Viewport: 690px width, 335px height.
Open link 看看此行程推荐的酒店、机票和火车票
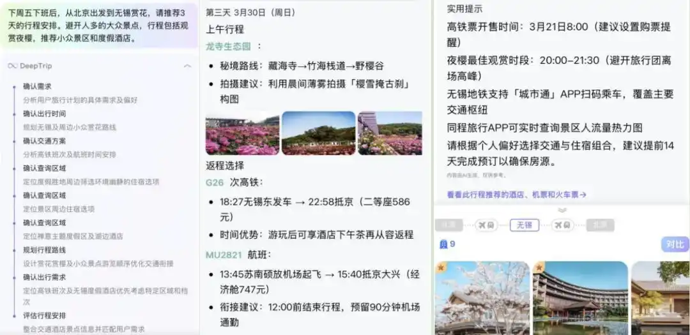[x=516, y=195]
